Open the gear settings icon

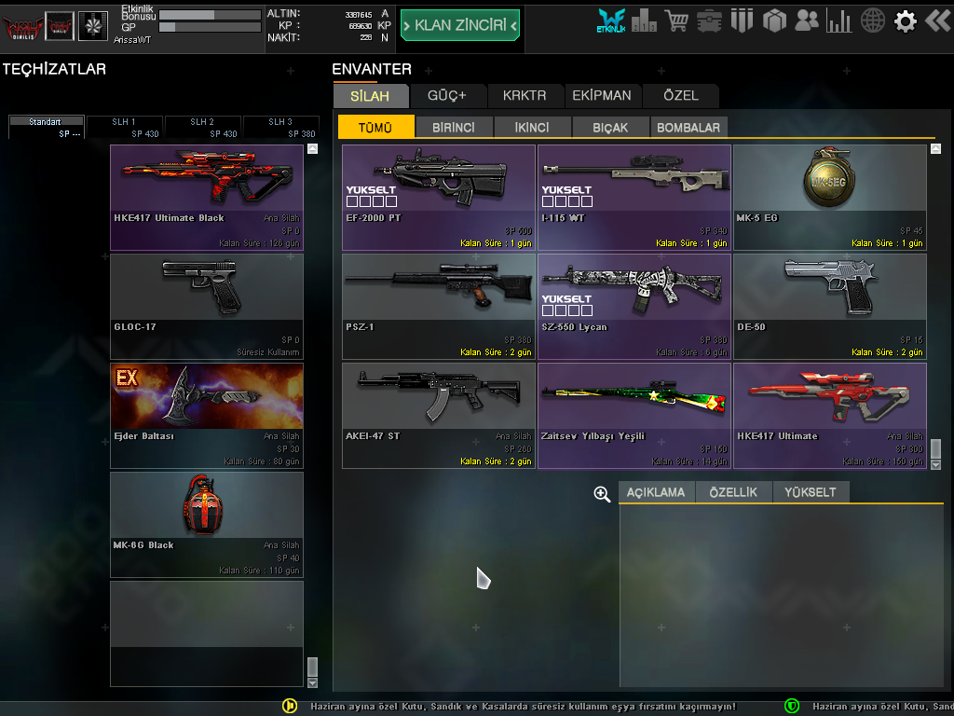point(906,21)
